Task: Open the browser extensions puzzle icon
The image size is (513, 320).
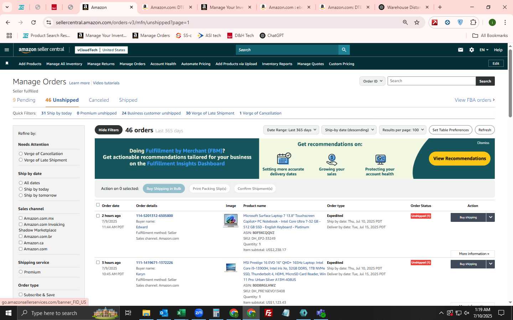Action: pos(473,22)
